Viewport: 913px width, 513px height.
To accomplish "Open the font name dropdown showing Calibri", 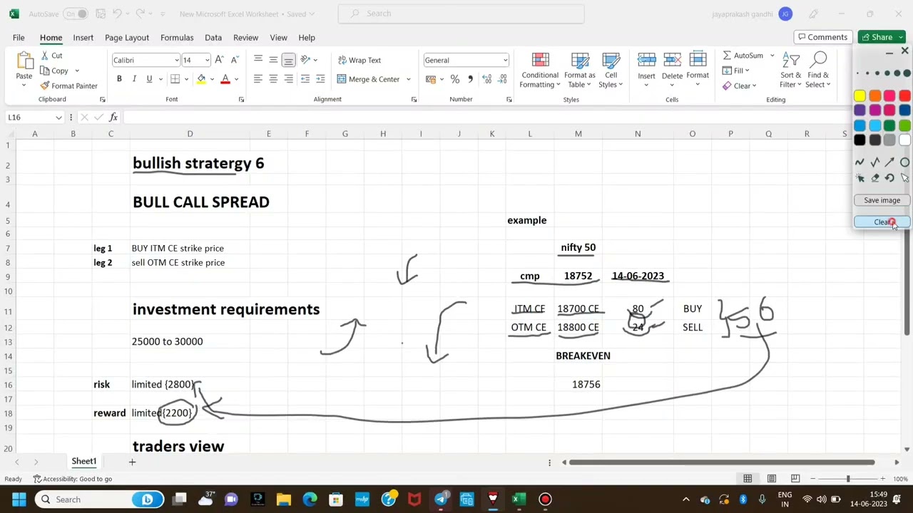I will pyautogui.click(x=177, y=60).
